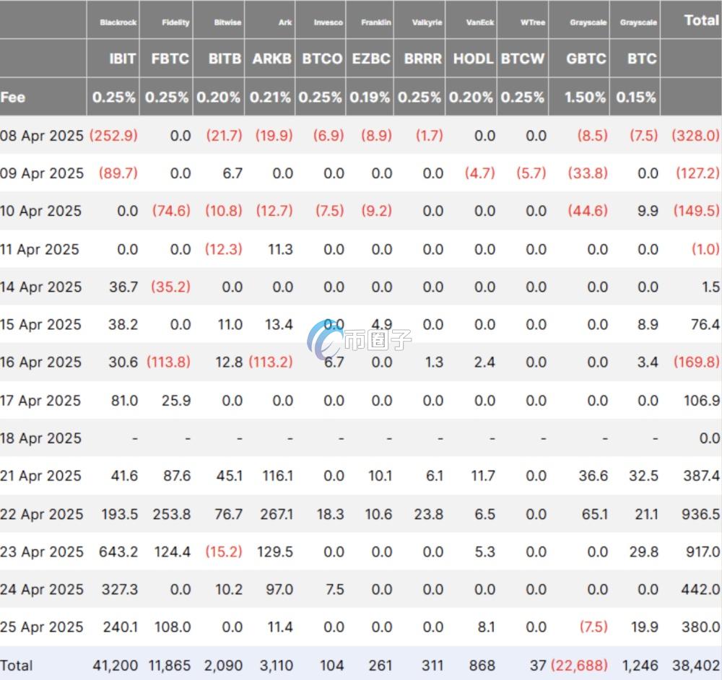Viewport: 722px width, 680px height.
Task: Select the 11,865 FBTC total
Action: (x=170, y=666)
